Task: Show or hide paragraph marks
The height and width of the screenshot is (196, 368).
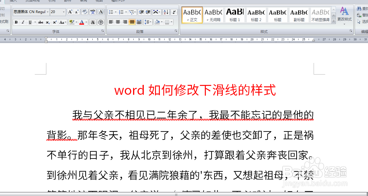Action: [174, 12]
